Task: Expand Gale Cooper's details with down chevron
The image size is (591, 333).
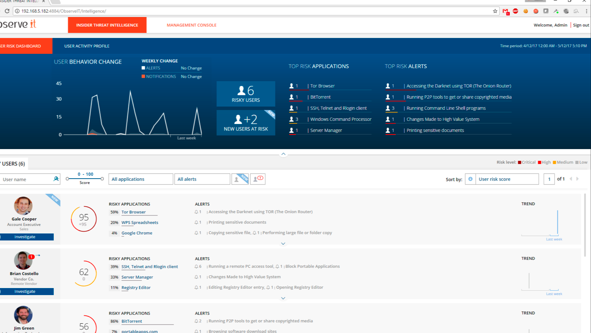Action: (283, 243)
